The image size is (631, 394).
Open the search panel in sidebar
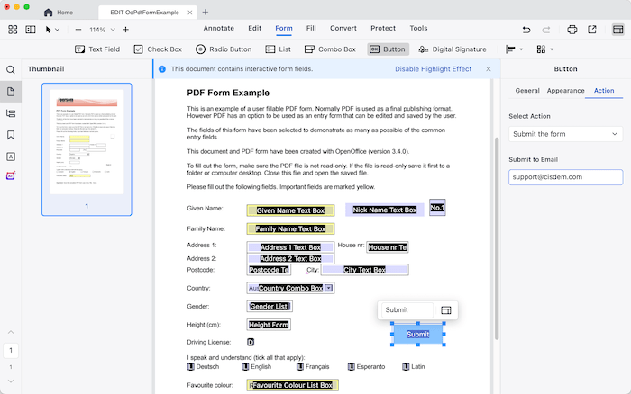click(x=11, y=69)
